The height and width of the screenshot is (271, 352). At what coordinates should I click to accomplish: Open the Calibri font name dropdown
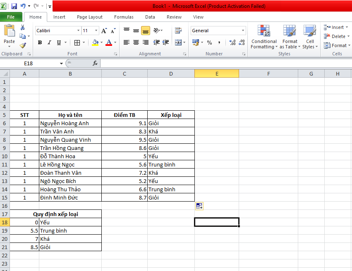(x=78, y=31)
